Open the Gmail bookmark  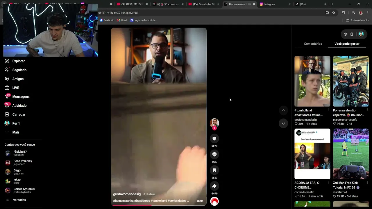(x=122, y=20)
